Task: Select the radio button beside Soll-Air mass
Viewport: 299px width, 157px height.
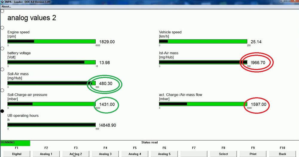Action: 2,69
